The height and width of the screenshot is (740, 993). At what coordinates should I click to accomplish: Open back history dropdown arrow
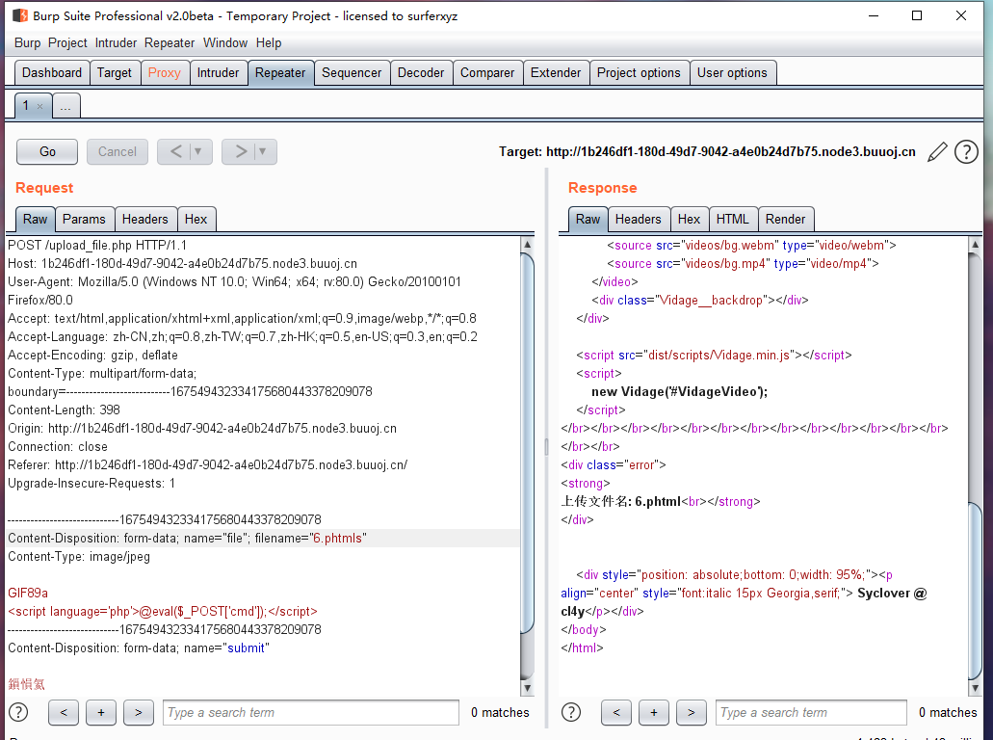click(x=198, y=151)
